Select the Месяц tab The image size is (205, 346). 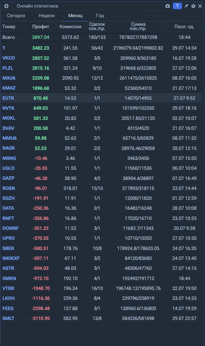(x=75, y=16)
